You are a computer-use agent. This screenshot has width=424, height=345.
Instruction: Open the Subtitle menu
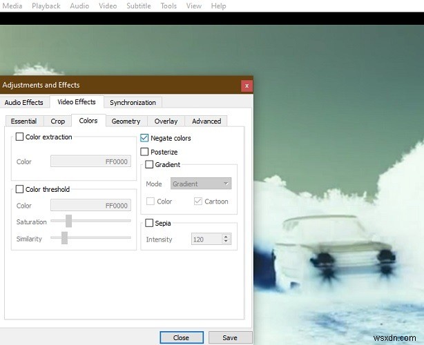pos(139,6)
